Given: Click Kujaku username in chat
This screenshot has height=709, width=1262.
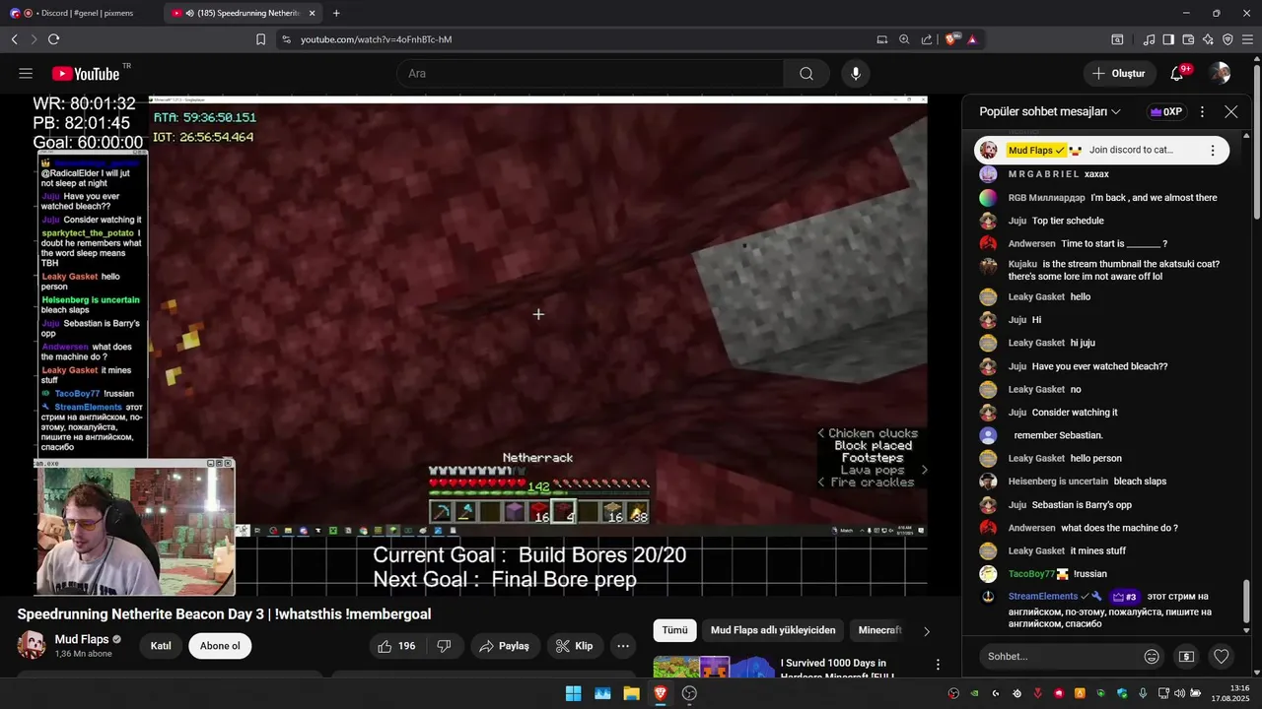Looking at the screenshot, I should pos(1022,264).
